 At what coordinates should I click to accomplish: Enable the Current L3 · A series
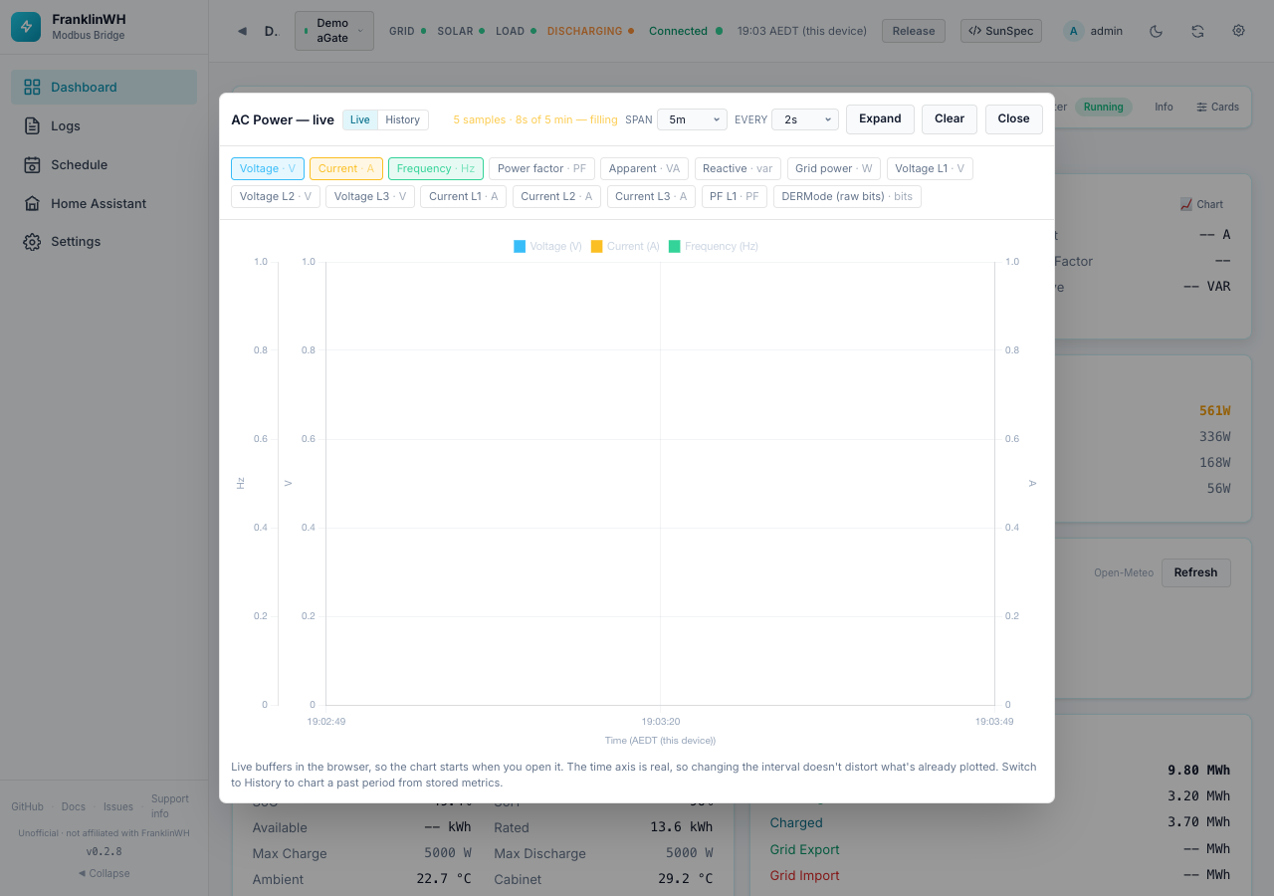(651, 196)
